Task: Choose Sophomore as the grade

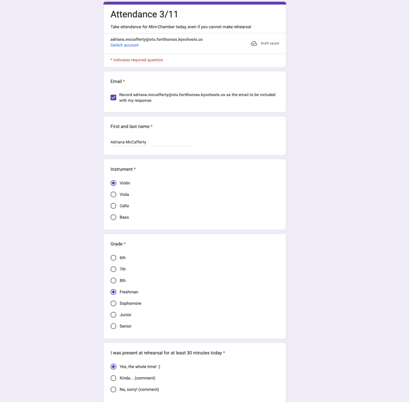Action: [x=113, y=303]
